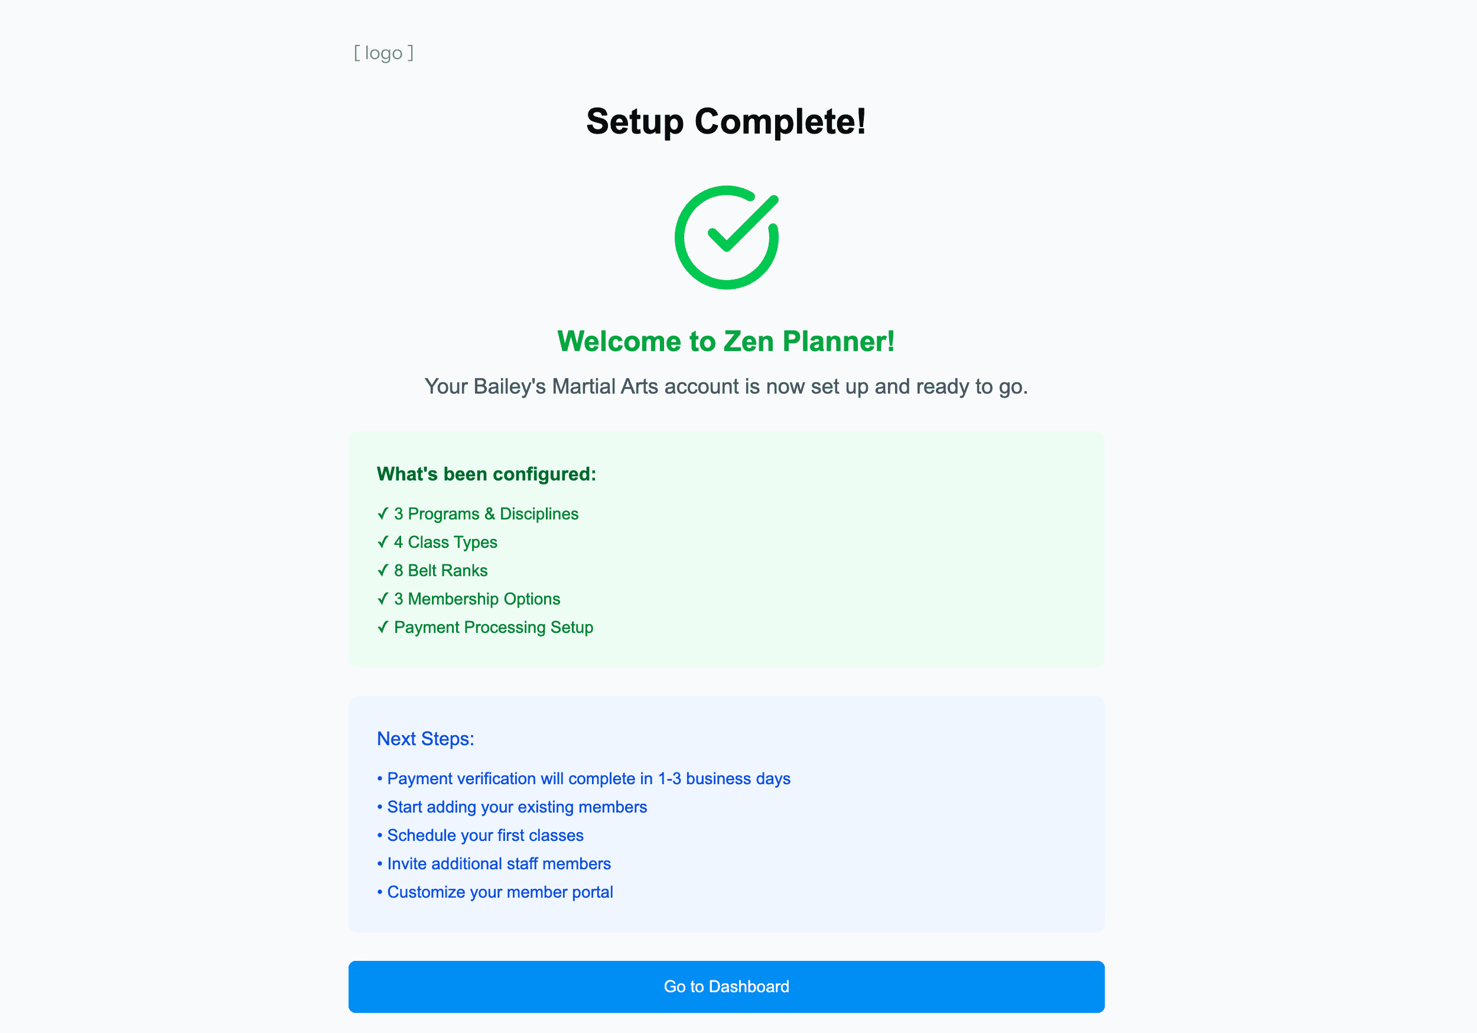Click Start adding your existing members
This screenshot has width=1477, height=1033.
click(x=512, y=807)
